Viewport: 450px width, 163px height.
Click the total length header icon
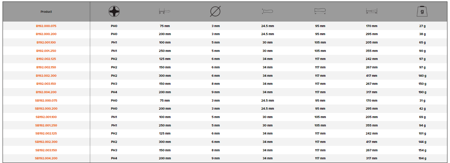pos(371,12)
